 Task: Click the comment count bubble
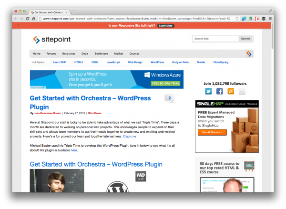tap(169, 99)
